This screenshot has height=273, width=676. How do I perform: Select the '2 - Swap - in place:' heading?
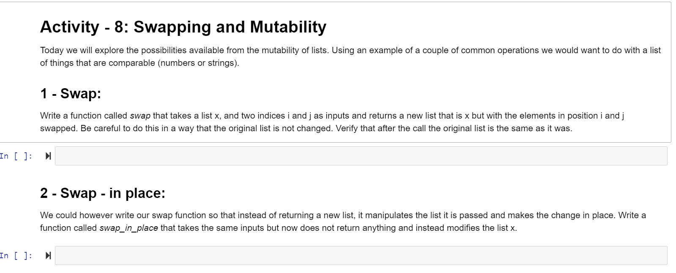click(x=103, y=194)
